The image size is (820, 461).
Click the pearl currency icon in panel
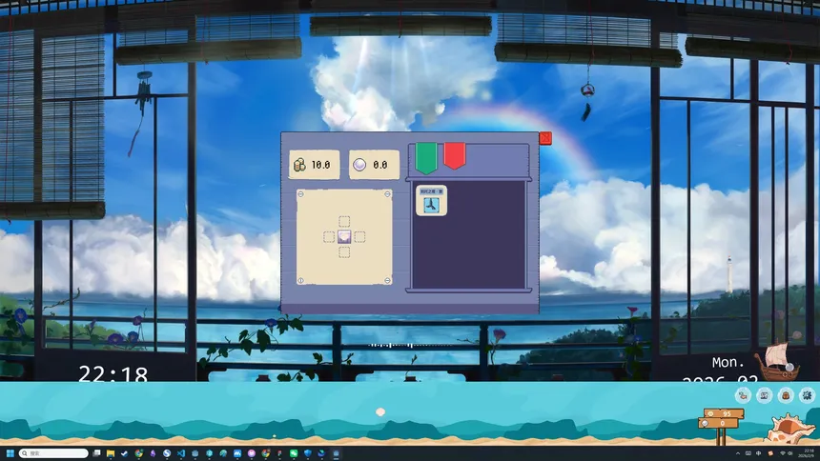tap(359, 165)
